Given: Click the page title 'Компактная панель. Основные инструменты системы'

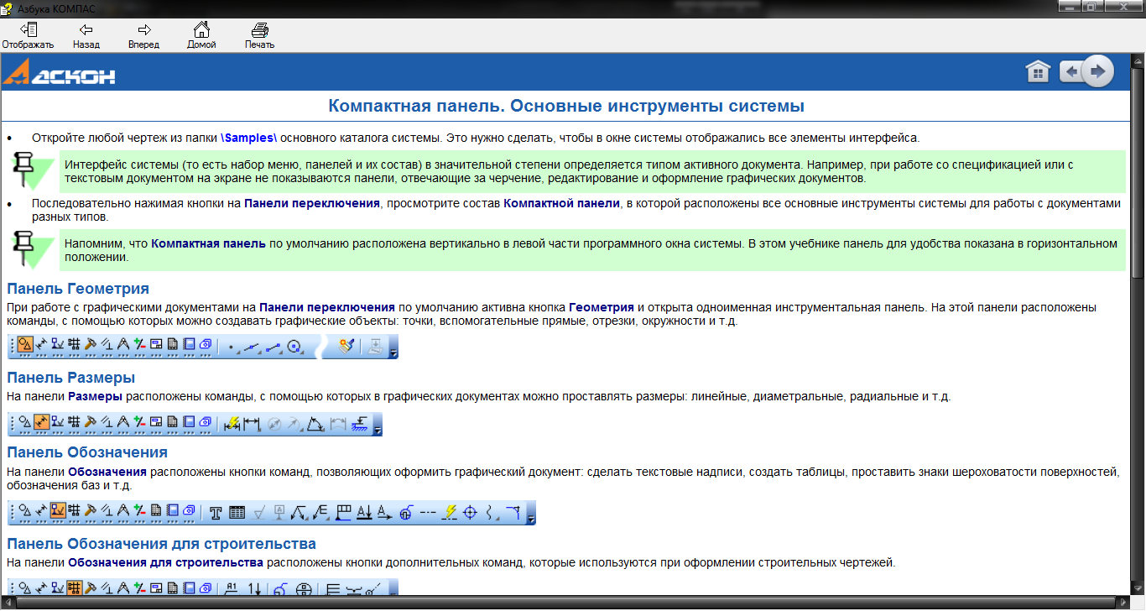Looking at the screenshot, I should [566, 107].
